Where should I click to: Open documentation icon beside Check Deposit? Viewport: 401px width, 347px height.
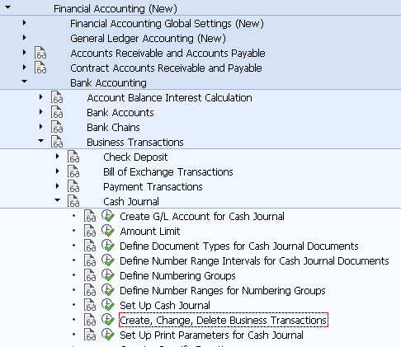[73, 157]
